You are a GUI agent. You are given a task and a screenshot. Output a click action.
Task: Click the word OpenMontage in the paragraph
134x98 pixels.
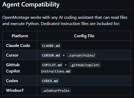[16, 17]
